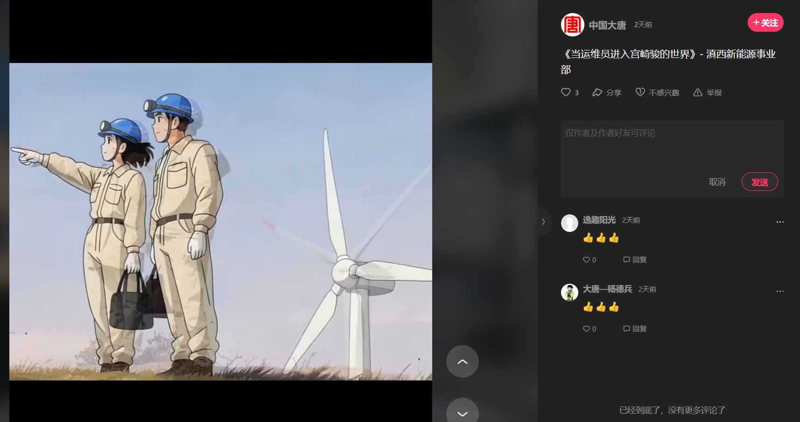This screenshot has width=800, height=422.
Task: Open the 中国大唐 profile avatar
Action: click(572, 25)
